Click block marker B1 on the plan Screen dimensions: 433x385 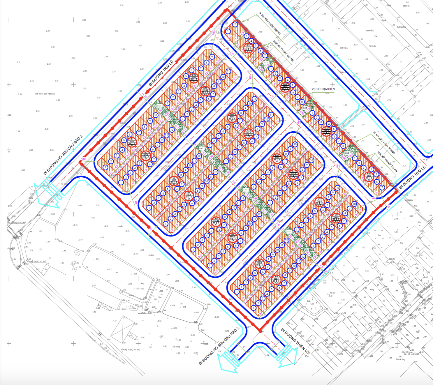click(132, 142)
